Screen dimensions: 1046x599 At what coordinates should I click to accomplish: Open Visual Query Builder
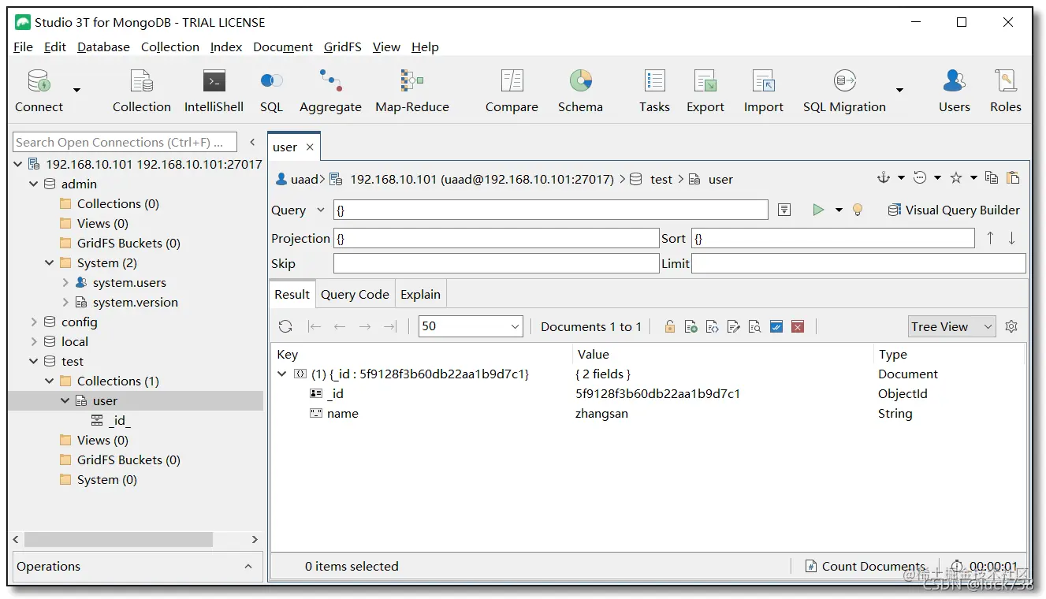954,210
